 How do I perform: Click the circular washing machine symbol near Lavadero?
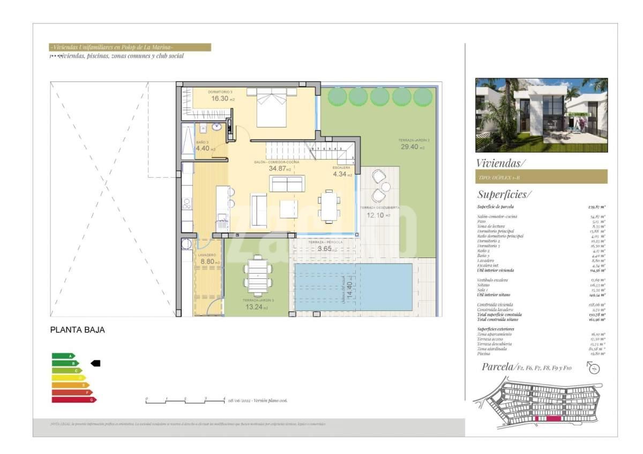click(x=186, y=244)
